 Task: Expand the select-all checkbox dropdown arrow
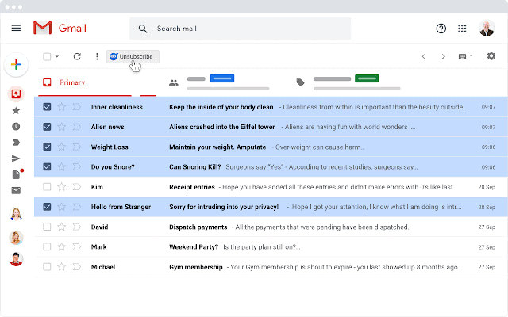[x=57, y=57]
